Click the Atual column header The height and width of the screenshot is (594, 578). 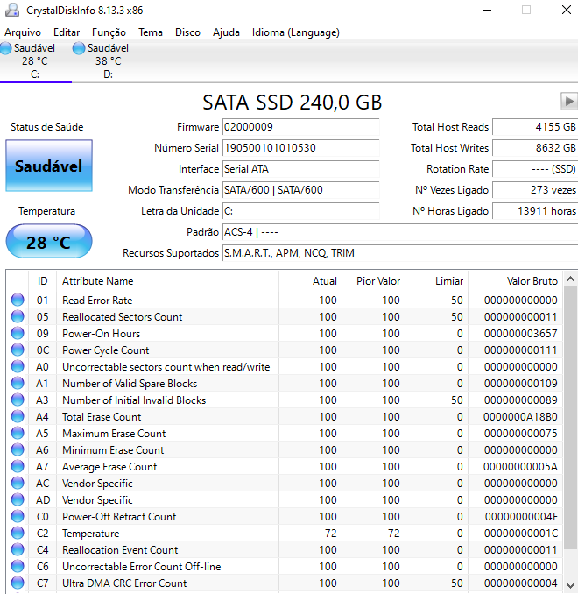coord(311,281)
